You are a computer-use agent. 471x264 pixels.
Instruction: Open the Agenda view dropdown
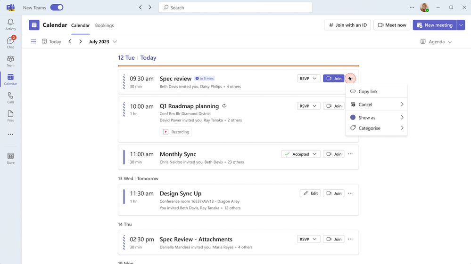pyautogui.click(x=436, y=42)
